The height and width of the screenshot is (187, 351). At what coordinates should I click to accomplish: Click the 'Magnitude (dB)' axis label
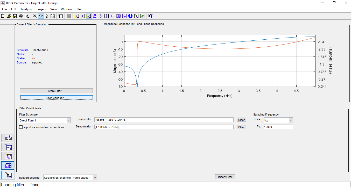pyautogui.click(x=115, y=61)
